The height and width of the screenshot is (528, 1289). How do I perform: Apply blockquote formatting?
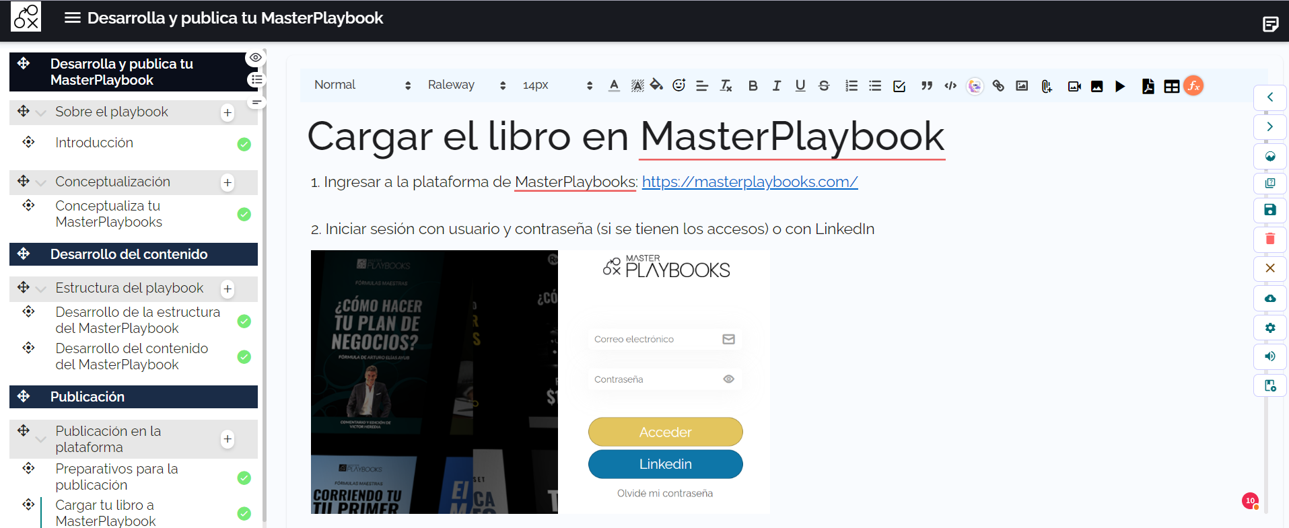pos(927,85)
